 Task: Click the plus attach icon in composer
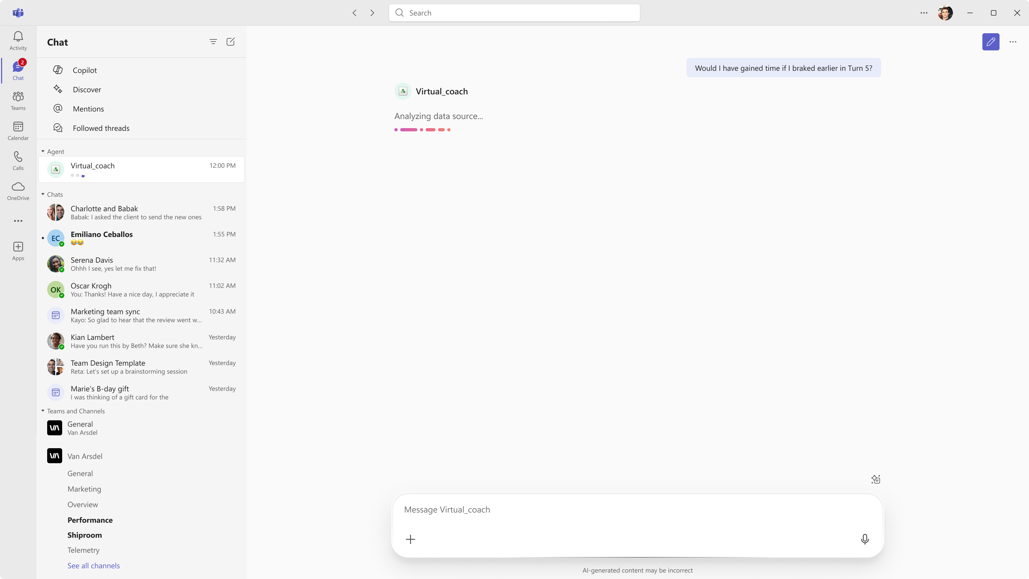coord(410,539)
